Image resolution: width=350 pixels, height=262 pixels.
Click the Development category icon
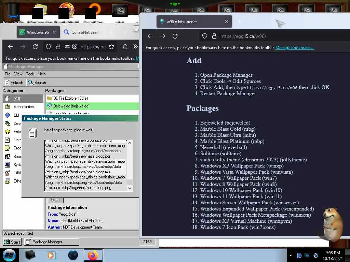pos(8,123)
